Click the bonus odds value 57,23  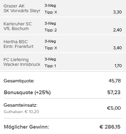[114, 92]
